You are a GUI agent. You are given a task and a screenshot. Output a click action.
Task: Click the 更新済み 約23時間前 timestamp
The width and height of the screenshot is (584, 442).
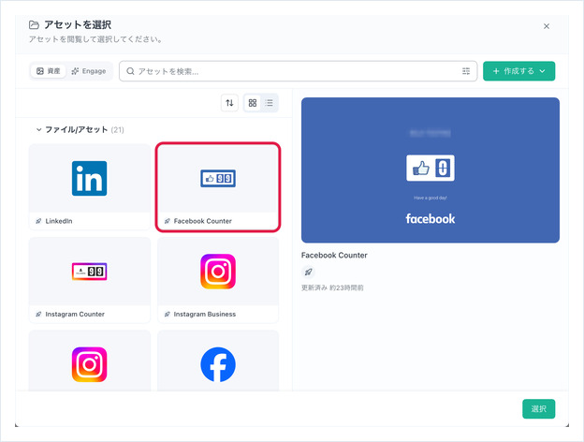(332, 287)
